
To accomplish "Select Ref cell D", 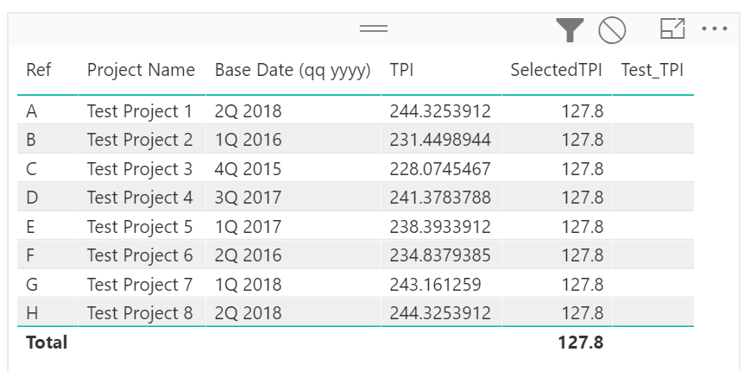I will [x=32, y=198].
